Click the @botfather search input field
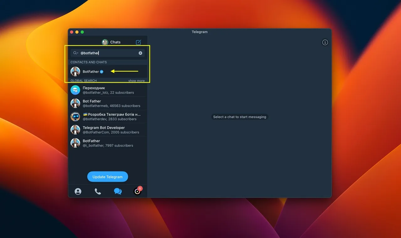The height and width of the screenshot is (238, 401). pyautogui.click(x=107, y=53)
